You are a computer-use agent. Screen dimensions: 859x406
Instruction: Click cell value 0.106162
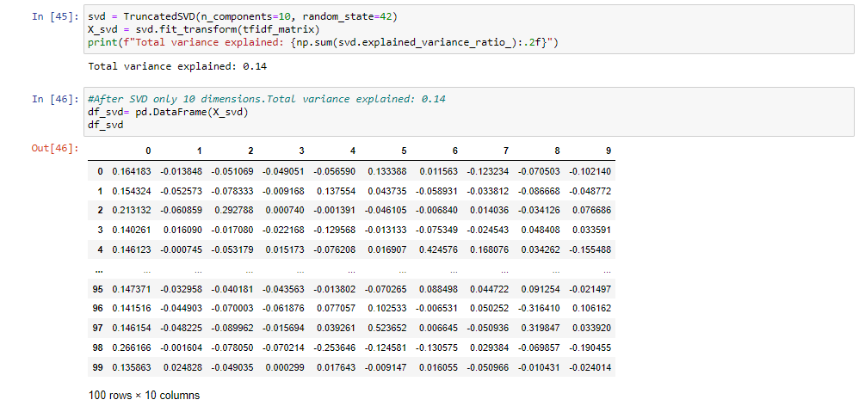click(592, 309)
